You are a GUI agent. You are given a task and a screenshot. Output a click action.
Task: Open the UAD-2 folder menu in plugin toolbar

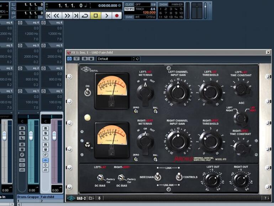91,198
